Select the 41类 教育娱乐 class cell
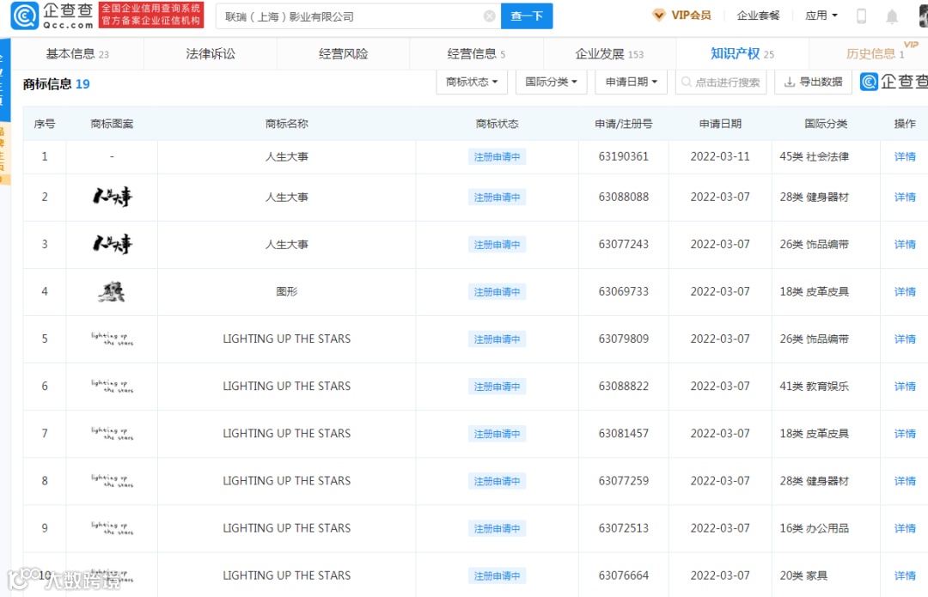This screenshot has height=597, width=928. [814, 386]
